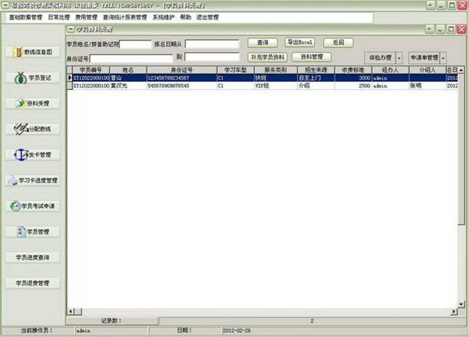Focus the 报名日期从 date field

[x=212, y=44]
